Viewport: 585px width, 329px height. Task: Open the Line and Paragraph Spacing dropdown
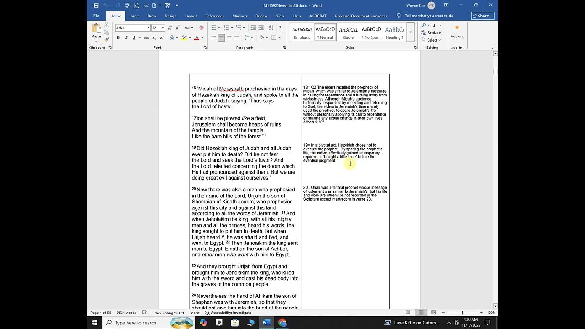click(249, 37)
